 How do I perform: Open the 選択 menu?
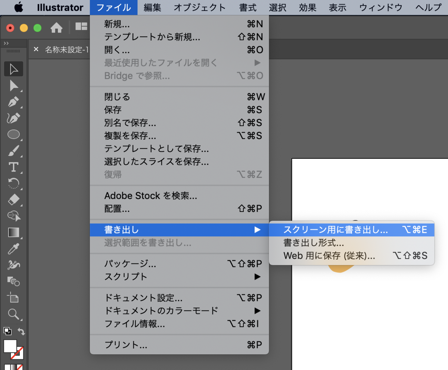(277, 7)
